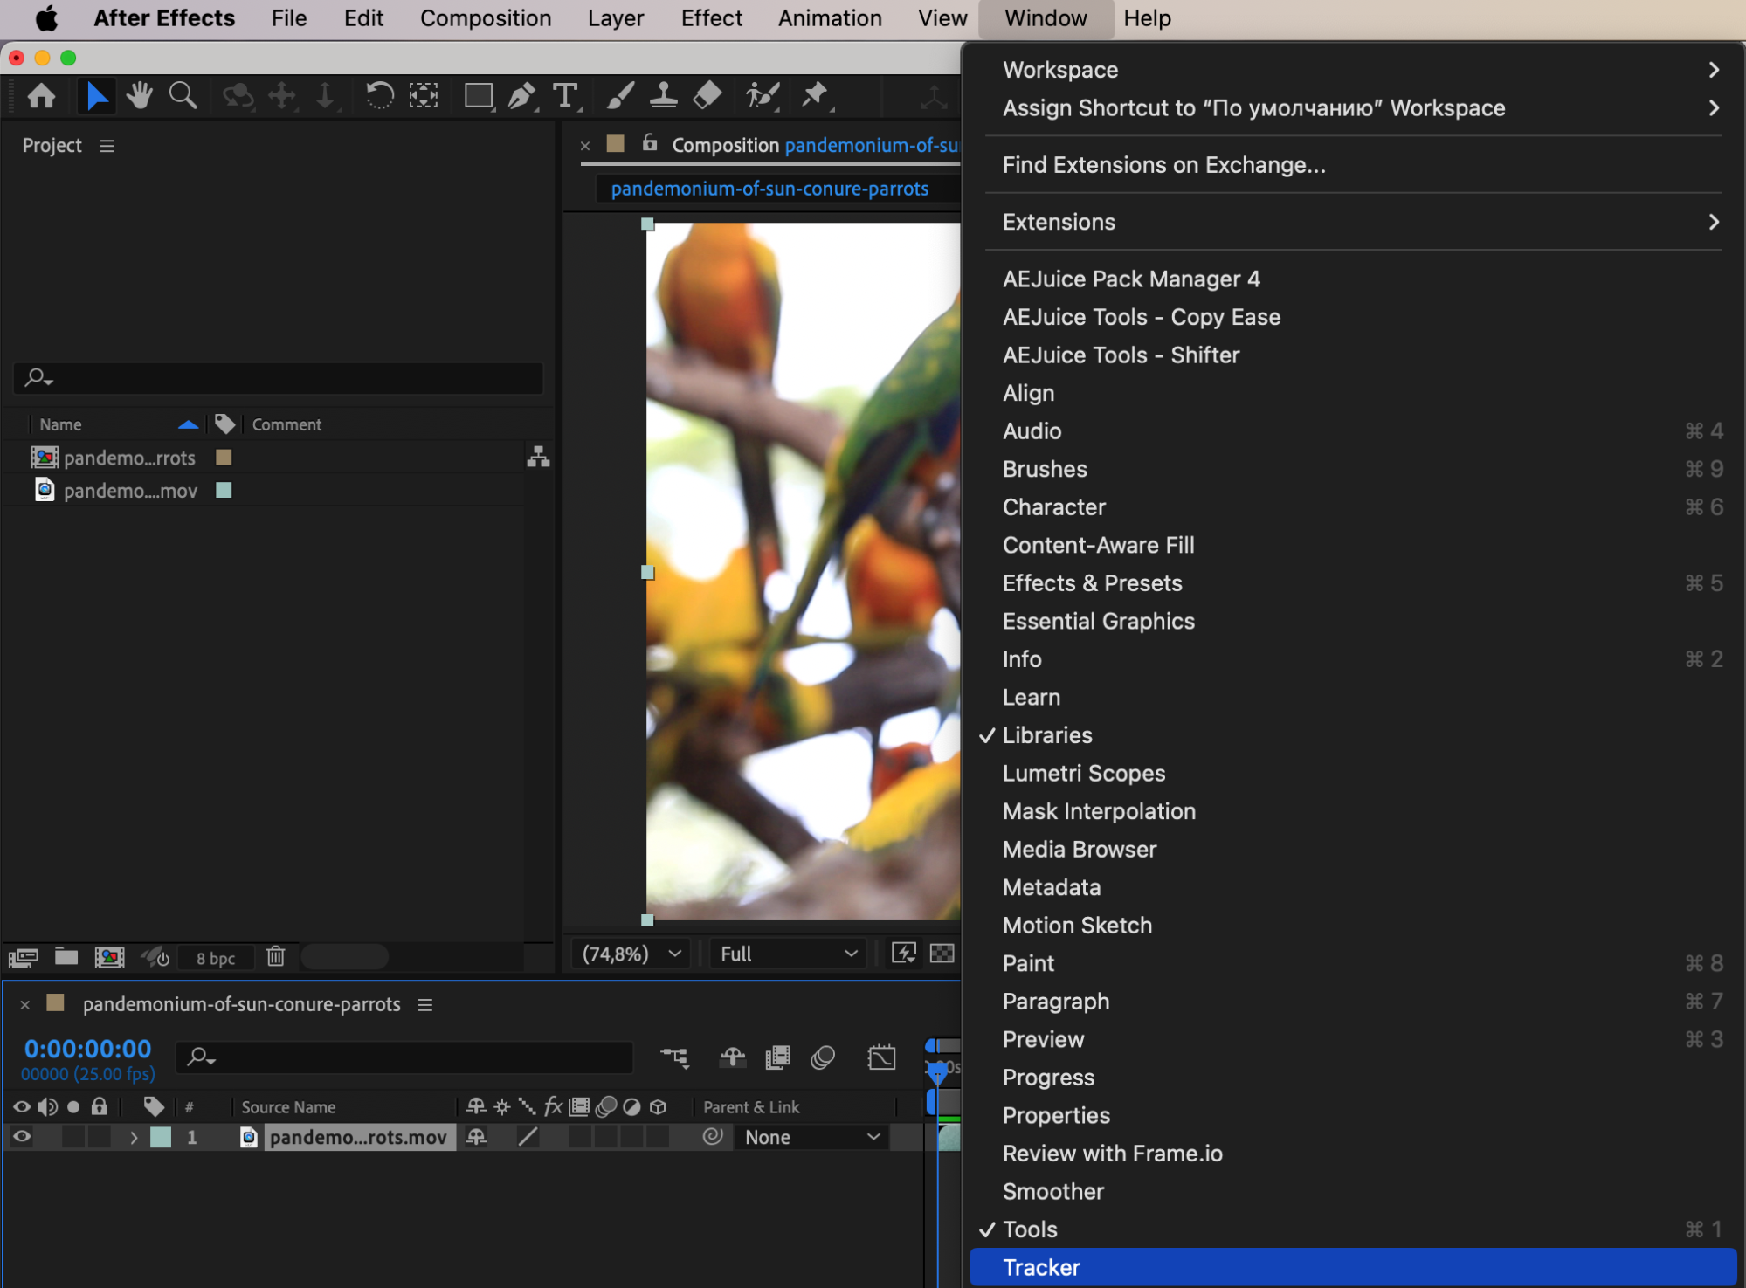Open the Animation menu in the menu bar

tap(829, 18)
